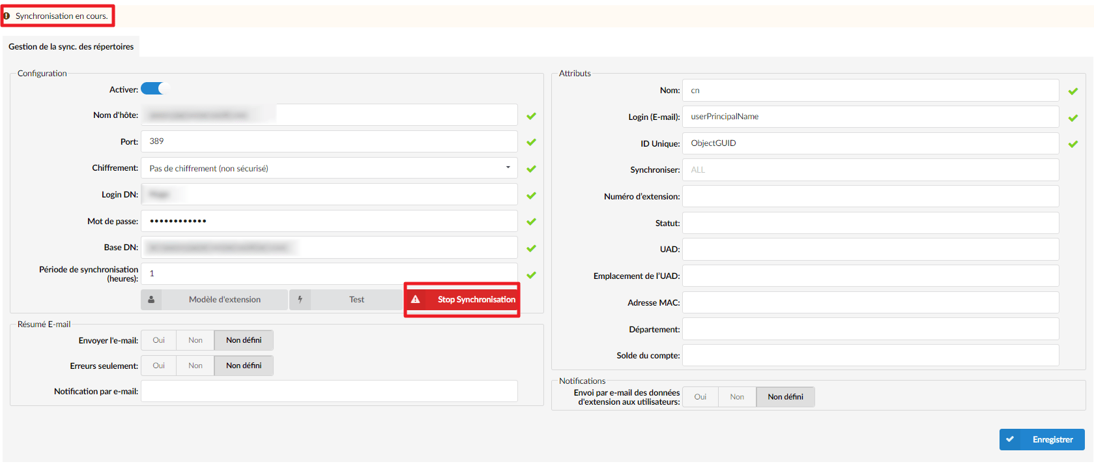Click Stop Synchronisation button

click(462, 300)
